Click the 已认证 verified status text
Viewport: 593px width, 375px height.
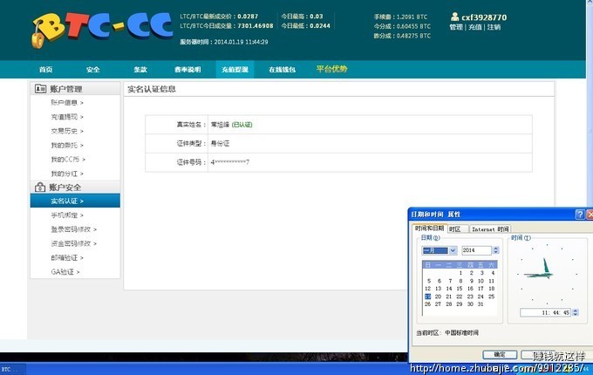coord(242,125)
